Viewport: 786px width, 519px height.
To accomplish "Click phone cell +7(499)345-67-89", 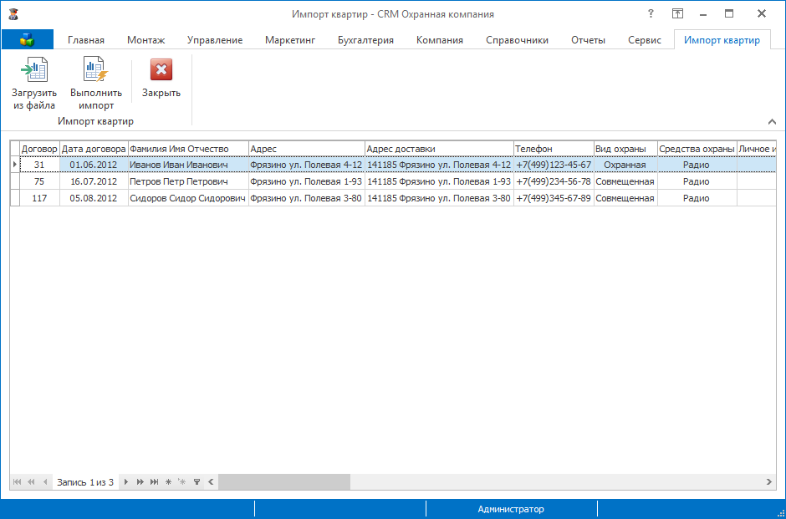I will click(554, 198).
